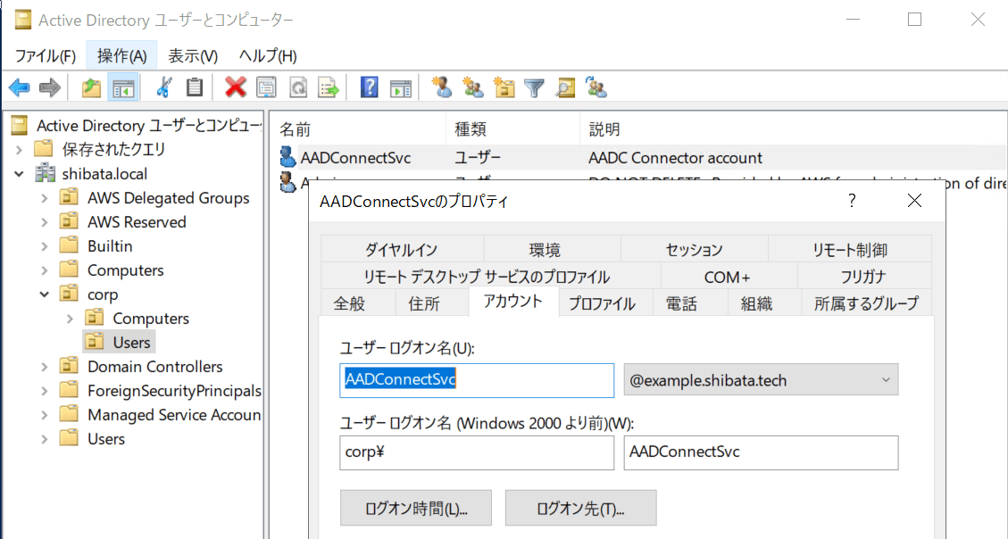Click the corp¥ domain field
Screen dimensions: 1008x539
coord(477,453)
